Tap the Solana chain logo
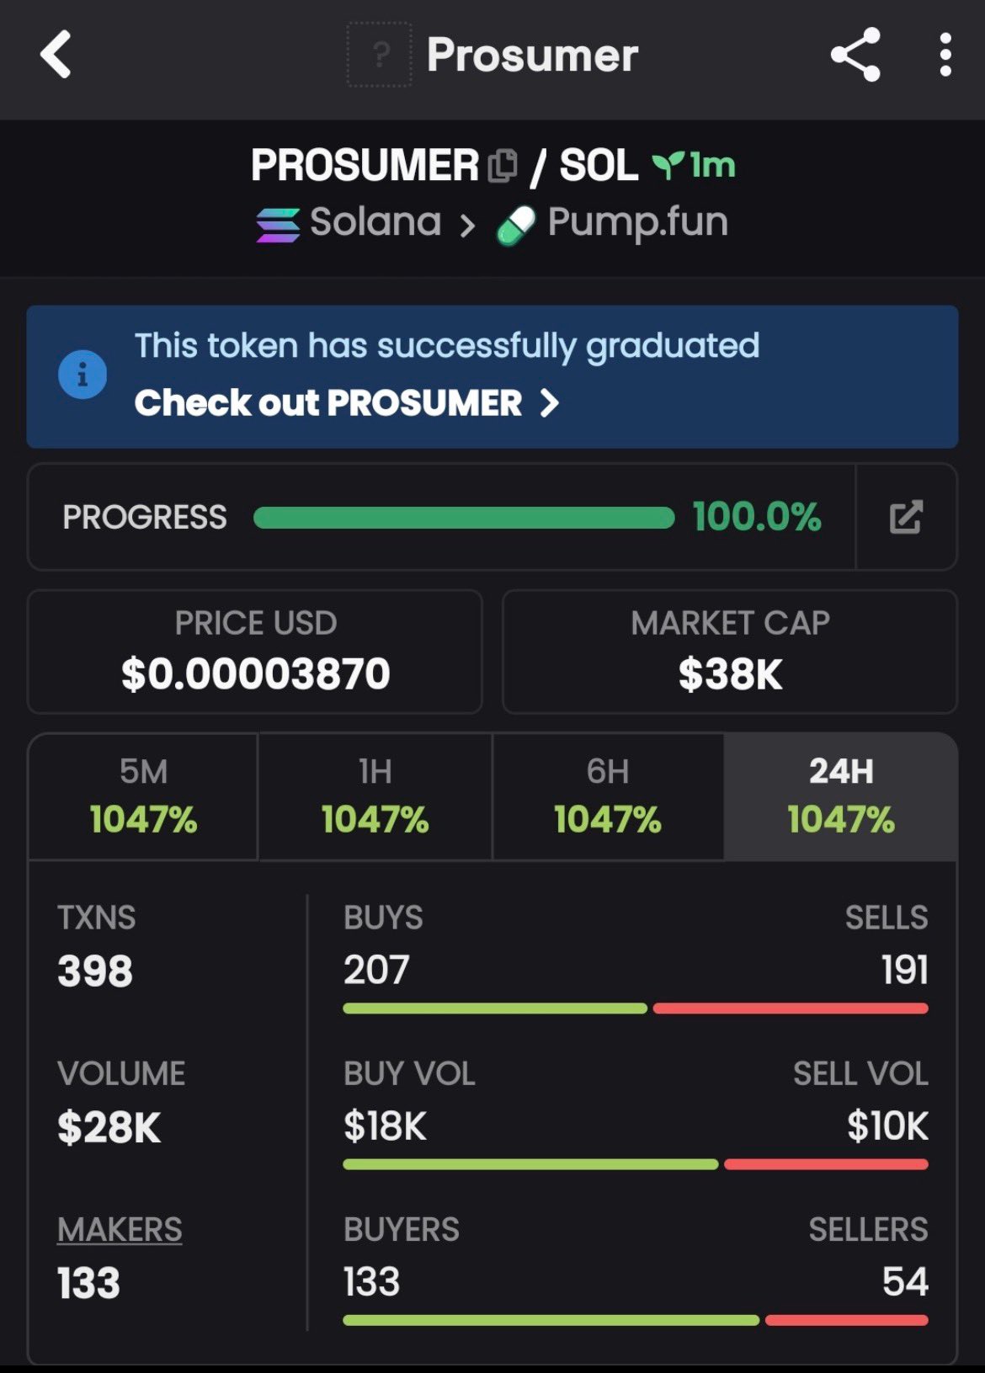 click(278, 225)
